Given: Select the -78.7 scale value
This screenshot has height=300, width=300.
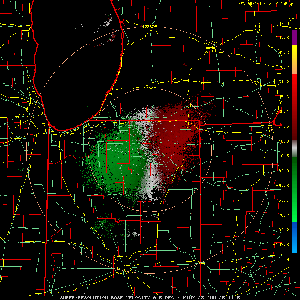Looking at the screenshot, I should click(x=282, y=215).
